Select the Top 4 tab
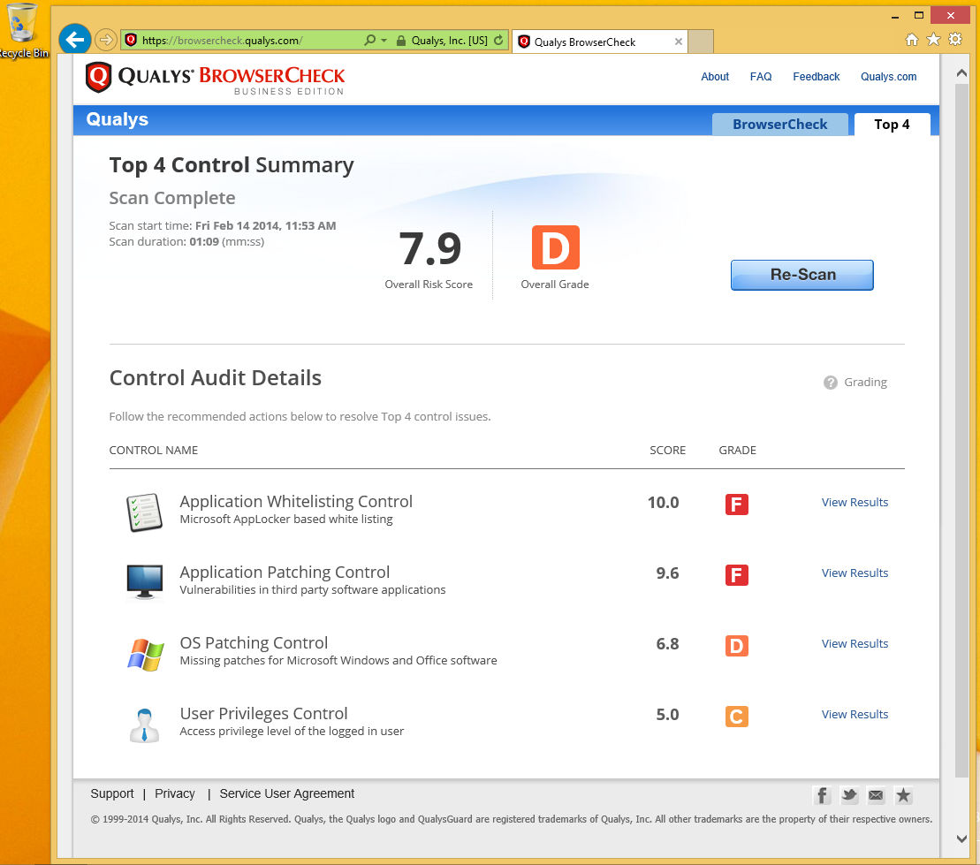This screenshot has width=980, height=865. click(x=892, y=125)
